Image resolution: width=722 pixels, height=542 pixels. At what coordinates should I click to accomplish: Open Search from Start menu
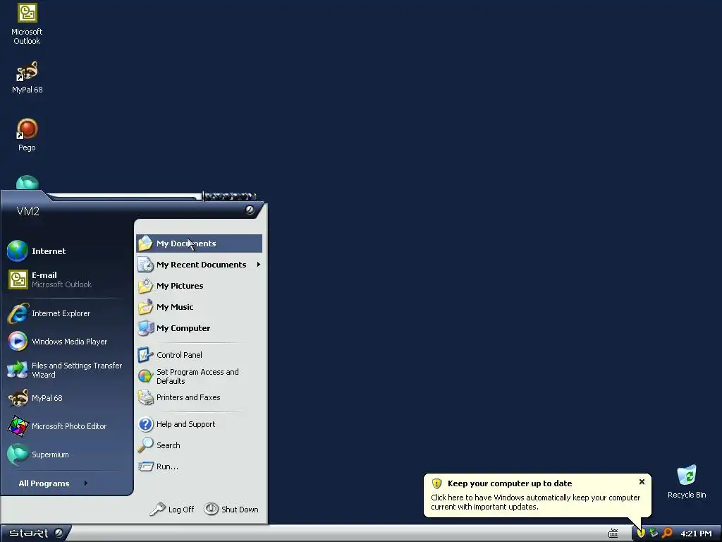point(199,445)
